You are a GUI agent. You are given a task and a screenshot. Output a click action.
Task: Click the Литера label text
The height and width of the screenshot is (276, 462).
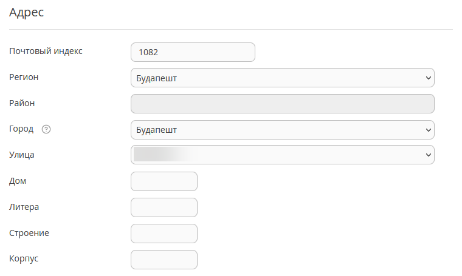(24, 207)
